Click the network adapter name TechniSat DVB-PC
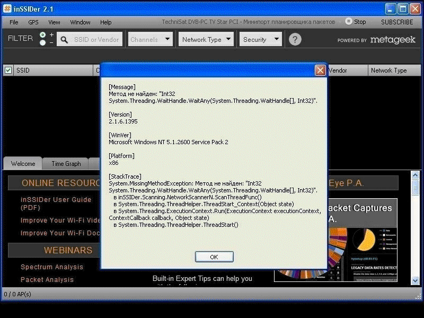Image resolution: width=424 pixels, height=318 pixels. pos(248,22)
